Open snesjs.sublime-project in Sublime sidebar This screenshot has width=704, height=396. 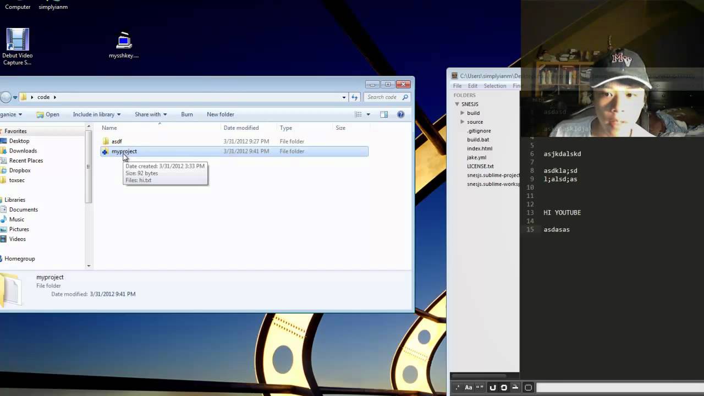point(493,175)
